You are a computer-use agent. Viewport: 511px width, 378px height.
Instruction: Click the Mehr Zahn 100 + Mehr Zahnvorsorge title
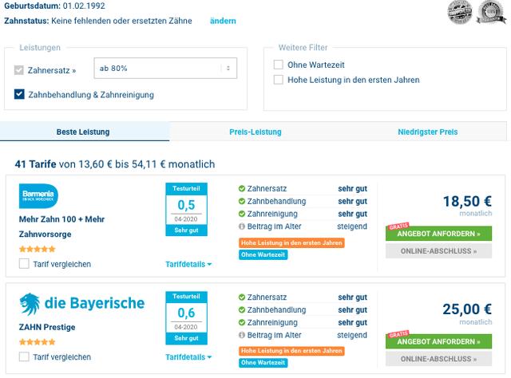point(61,226)
